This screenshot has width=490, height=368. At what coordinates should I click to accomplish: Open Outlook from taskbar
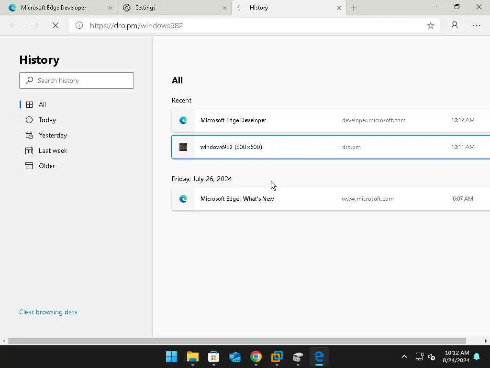[234, 356]
